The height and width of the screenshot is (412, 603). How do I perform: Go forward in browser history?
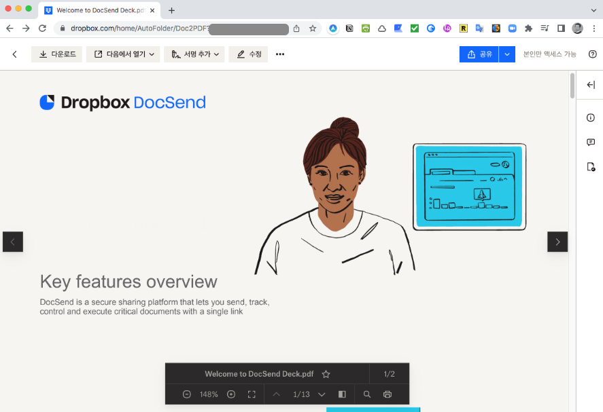pos(26,28)
